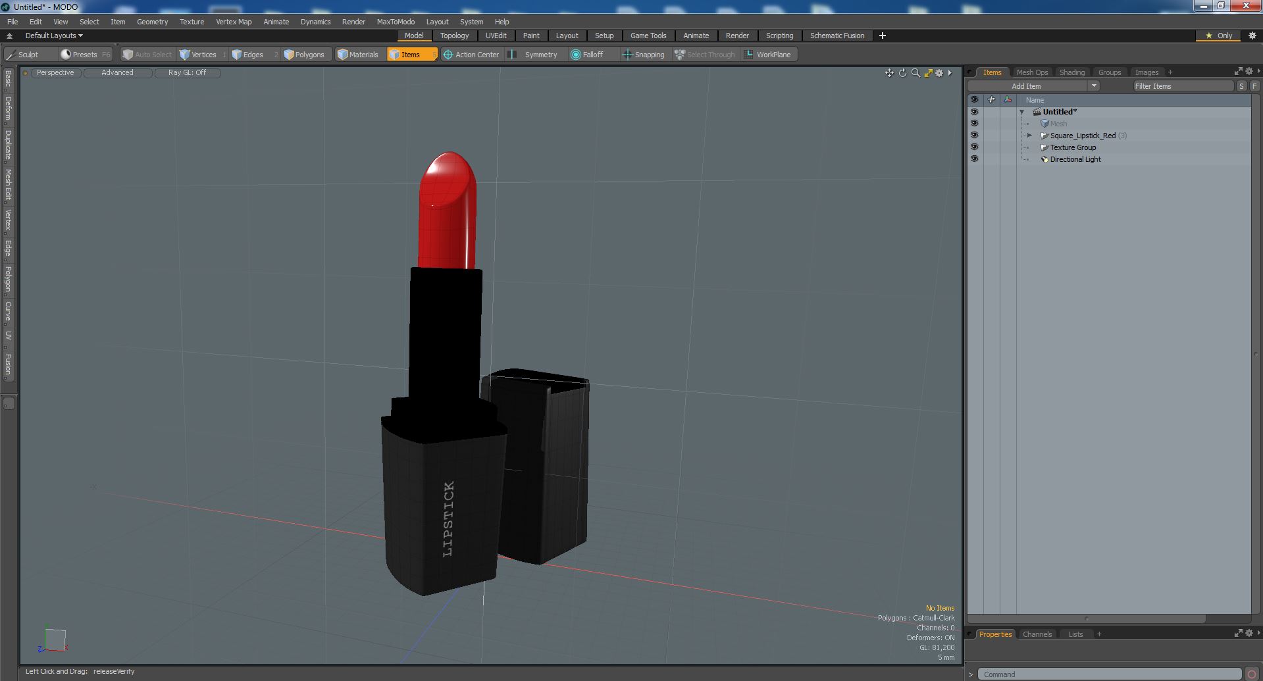Open Action Center options

[x=471, y=55]
